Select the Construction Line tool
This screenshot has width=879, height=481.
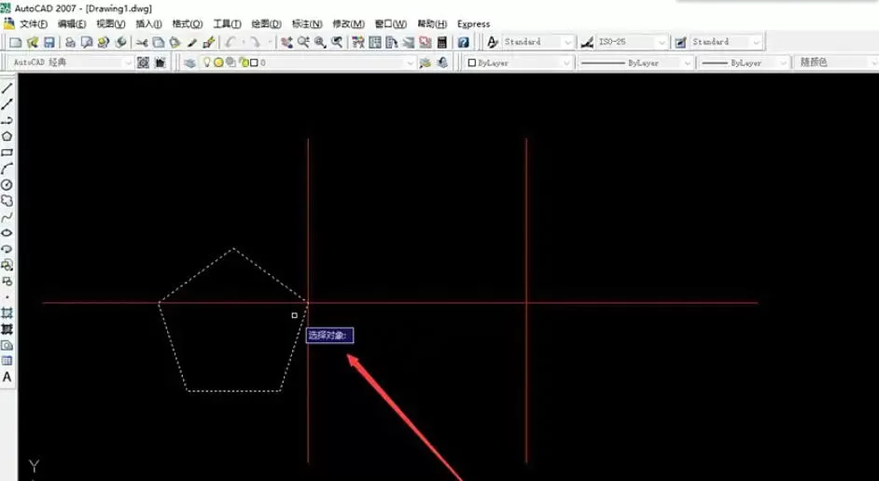tap(7, 104)
